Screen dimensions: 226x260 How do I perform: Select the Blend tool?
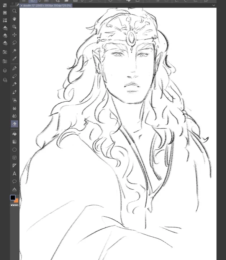point(15,116)
